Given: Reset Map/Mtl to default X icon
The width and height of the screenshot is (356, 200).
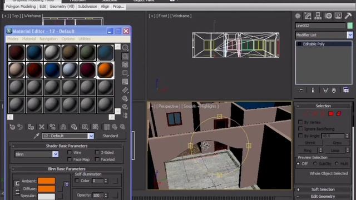Looking at the screenshot, I should [42, 127].
